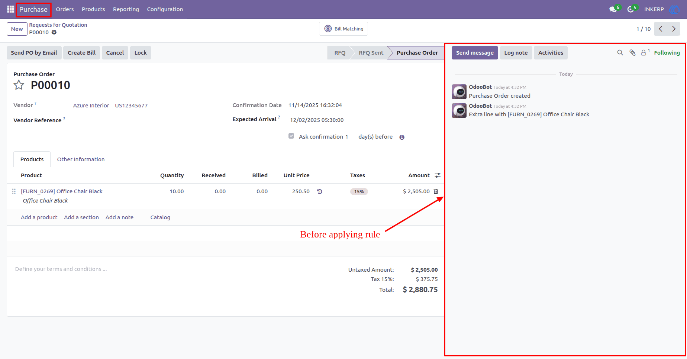
Task: Delete the Office Chair Black line
Action: pos(436,191)
